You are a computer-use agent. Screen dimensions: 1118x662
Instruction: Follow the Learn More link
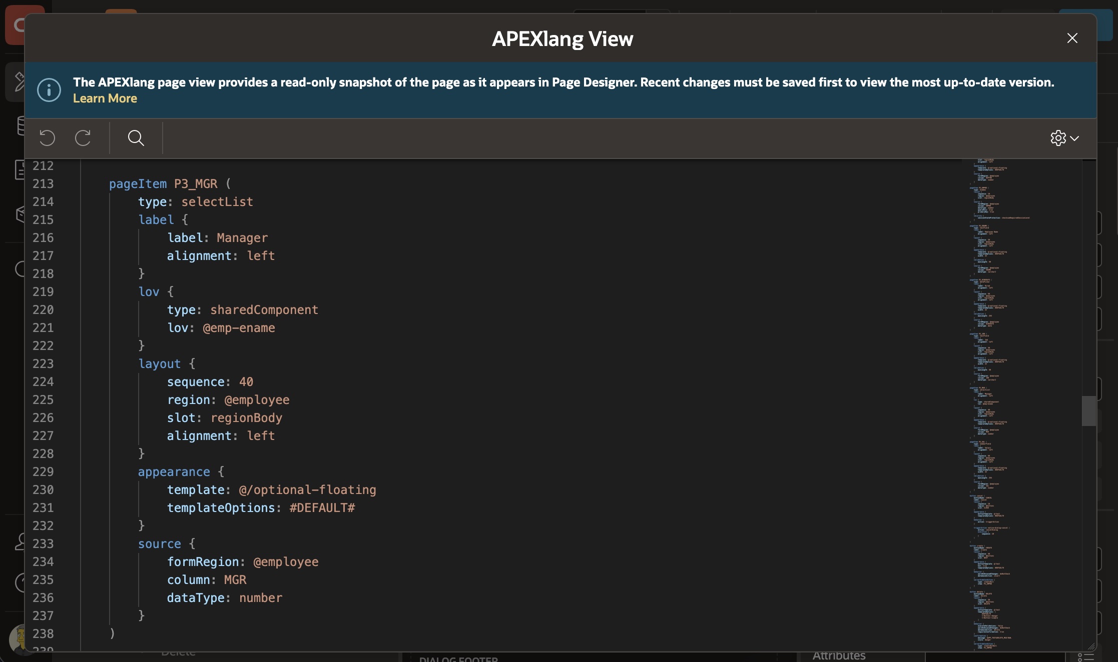pyautogui.click(x=105, y=98)
